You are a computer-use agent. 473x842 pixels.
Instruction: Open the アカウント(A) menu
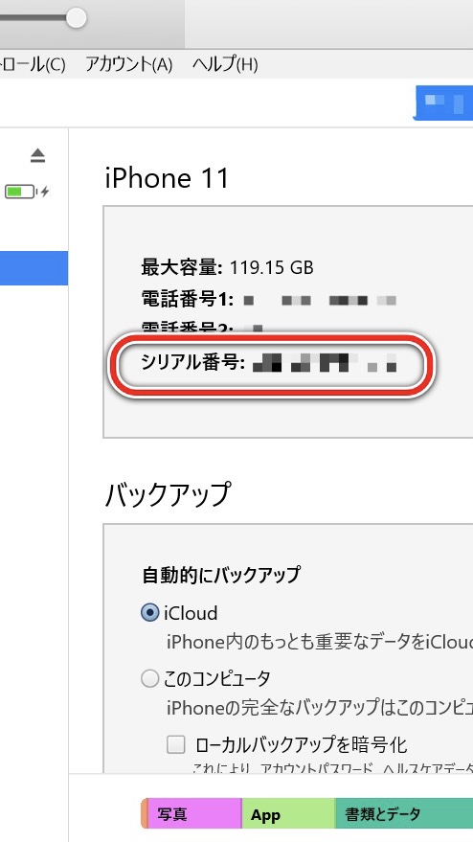coord(129,65)
